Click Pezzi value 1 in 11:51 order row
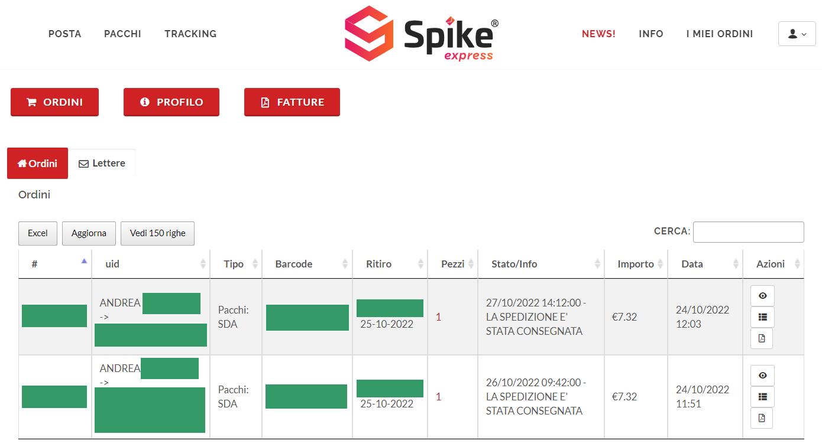This screenshot has width=822, height=447. point(439,397)
